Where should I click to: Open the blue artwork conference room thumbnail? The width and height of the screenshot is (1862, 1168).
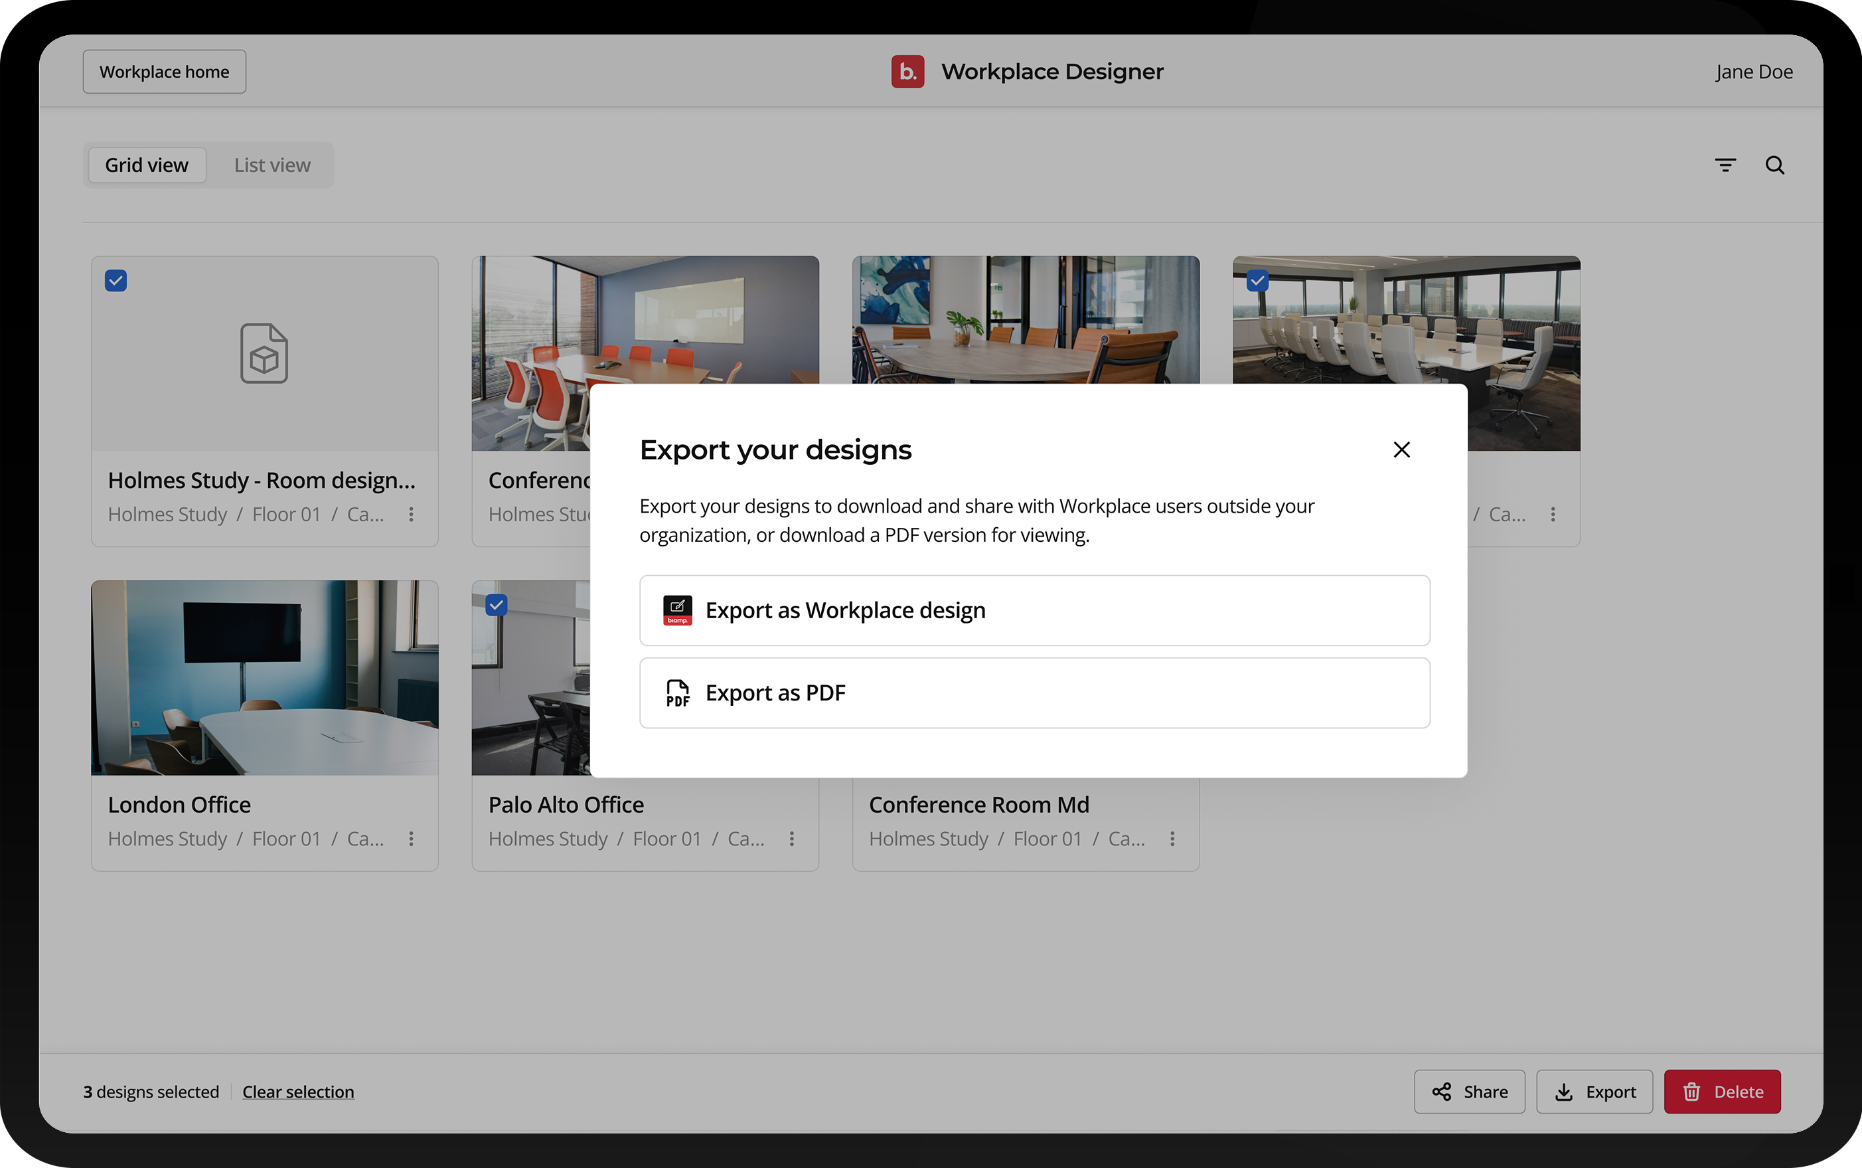click(x=1026, y=321)
